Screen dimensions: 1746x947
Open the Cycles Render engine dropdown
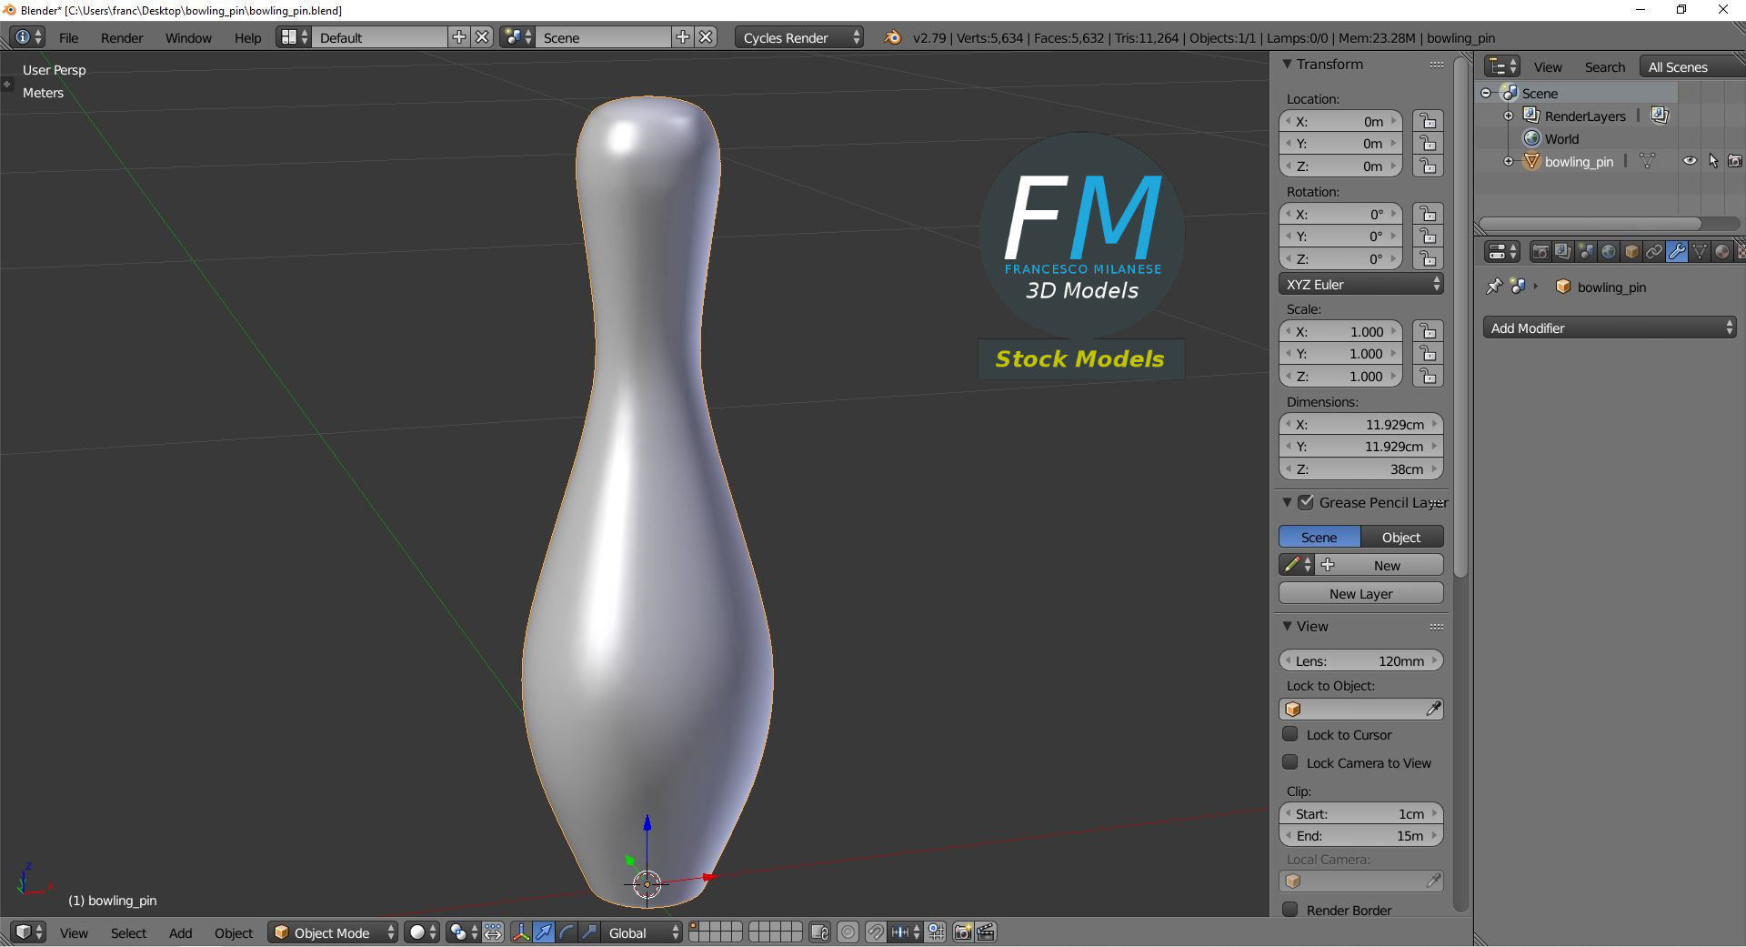tap(798, 37)
